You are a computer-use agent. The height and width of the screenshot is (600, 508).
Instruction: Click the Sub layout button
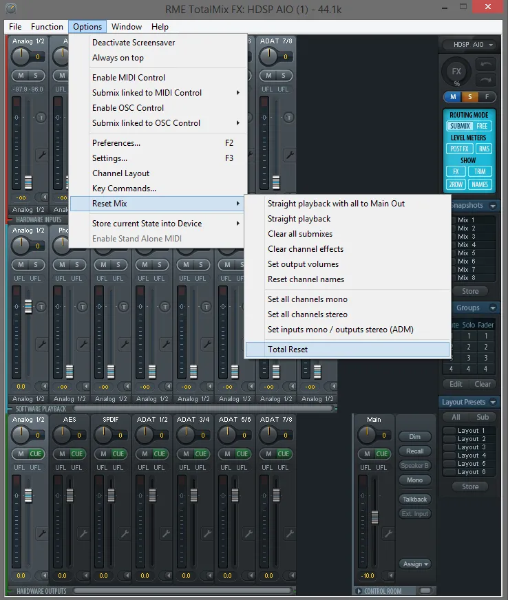(x=483, y=417)
